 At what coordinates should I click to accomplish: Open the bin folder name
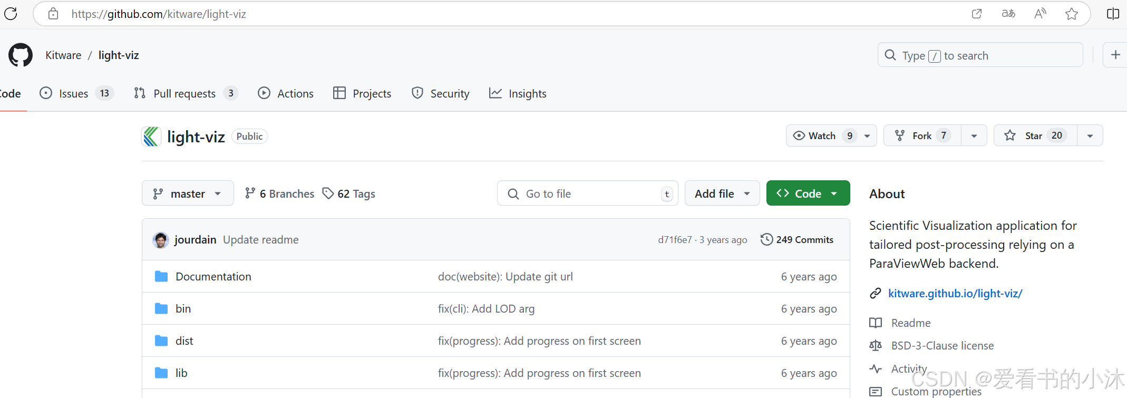point(183,308)
